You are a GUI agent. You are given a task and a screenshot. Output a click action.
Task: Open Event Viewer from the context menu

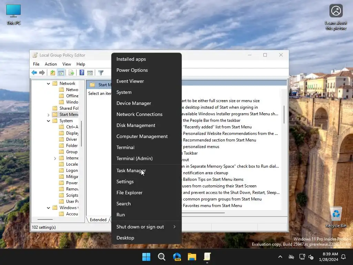point(146,81)
